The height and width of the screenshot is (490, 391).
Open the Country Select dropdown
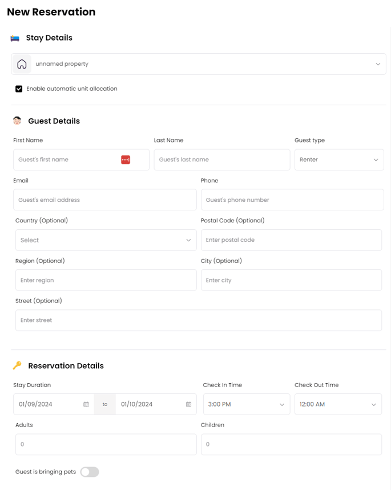pyautogui.click(x=106, y=240)
